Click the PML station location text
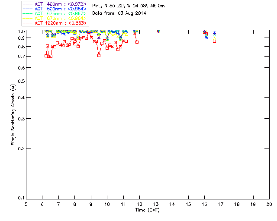The height and width of the screenshot is (221, 277). (x=129, y=6)
